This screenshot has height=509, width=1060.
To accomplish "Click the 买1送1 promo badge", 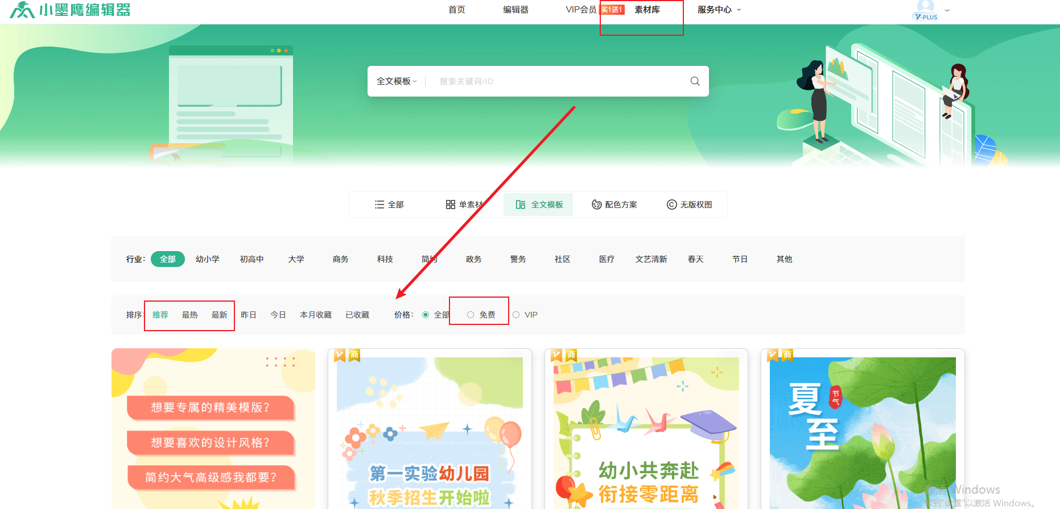I will click(612, 10).
